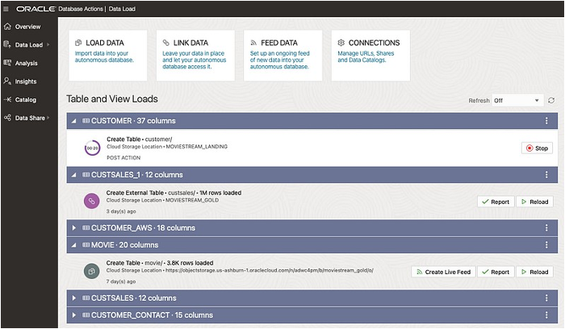Viewport: 565px width, 329px height.
Task: Open the CUSTOMER_CONTACT row actions menu
Action: (x=546, y=315)
